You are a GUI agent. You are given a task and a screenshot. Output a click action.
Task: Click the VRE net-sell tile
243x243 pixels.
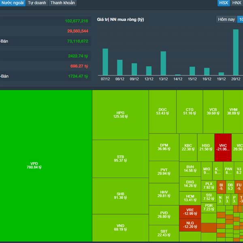[190, 212]
